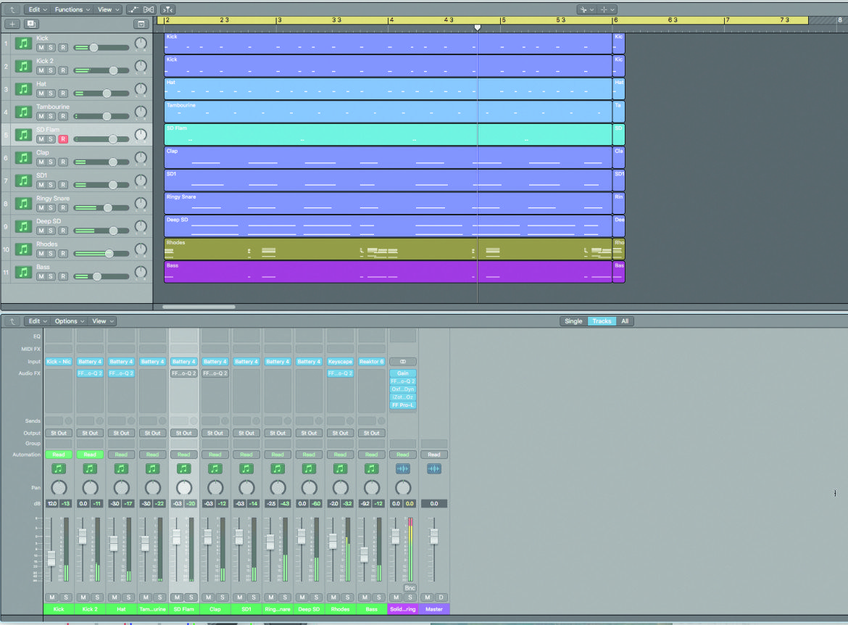
Task: Open the Keyscape instrument slot on Rhodes channel
Action: (x=340, y=362)
